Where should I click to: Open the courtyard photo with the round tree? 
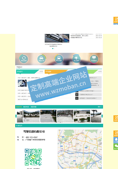[x=82, y=116]
